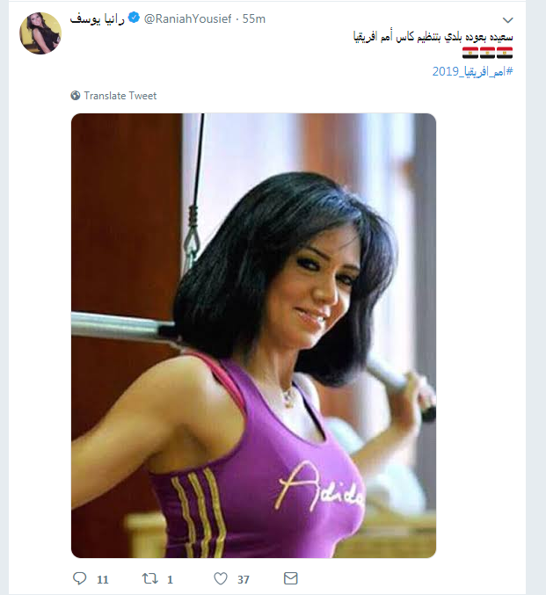Open the round profile avatar picture
The width and height of the screenshot is (546, 595).
[40, 33]
